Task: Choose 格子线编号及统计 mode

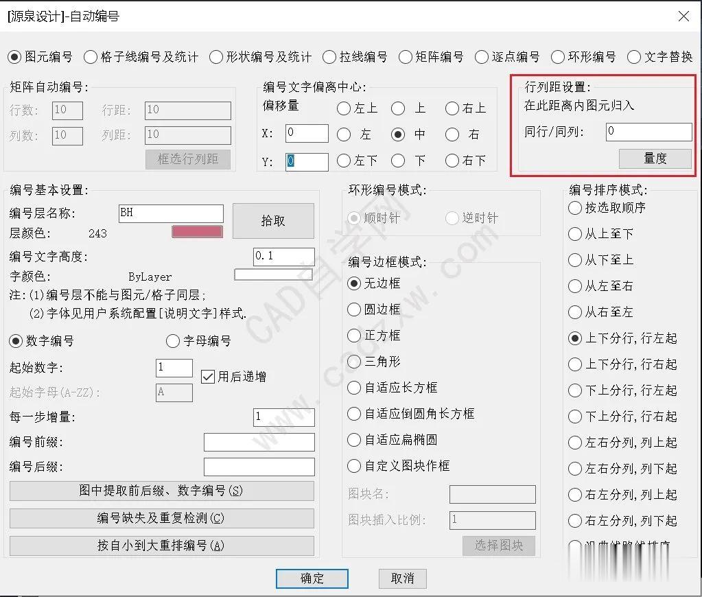Action: 91,58
